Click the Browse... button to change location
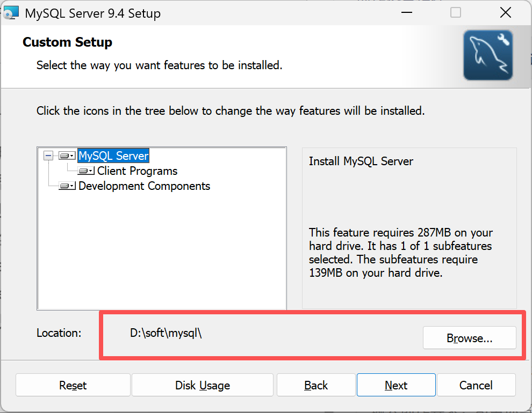The height and width of the screenshot is (413, 532). click(x=469, y=338)
